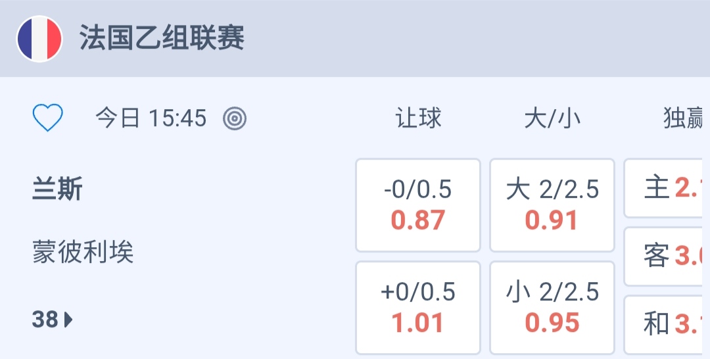The image size is (710, 359).
Task: Collapse the 法国乙组联赛 league section
Action: (162, 39)
